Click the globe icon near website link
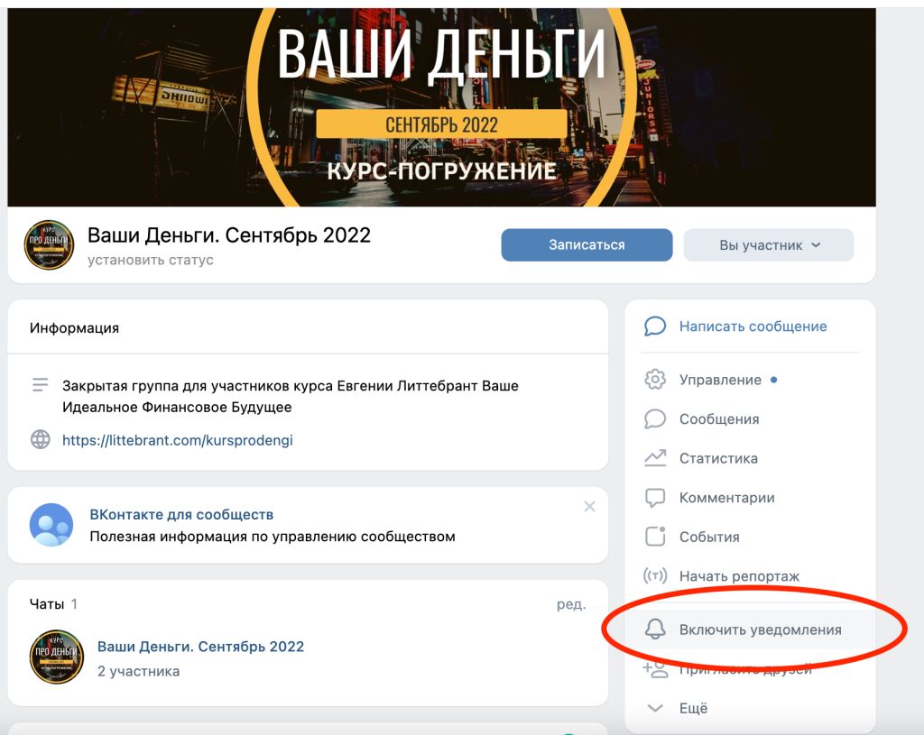 41,440
